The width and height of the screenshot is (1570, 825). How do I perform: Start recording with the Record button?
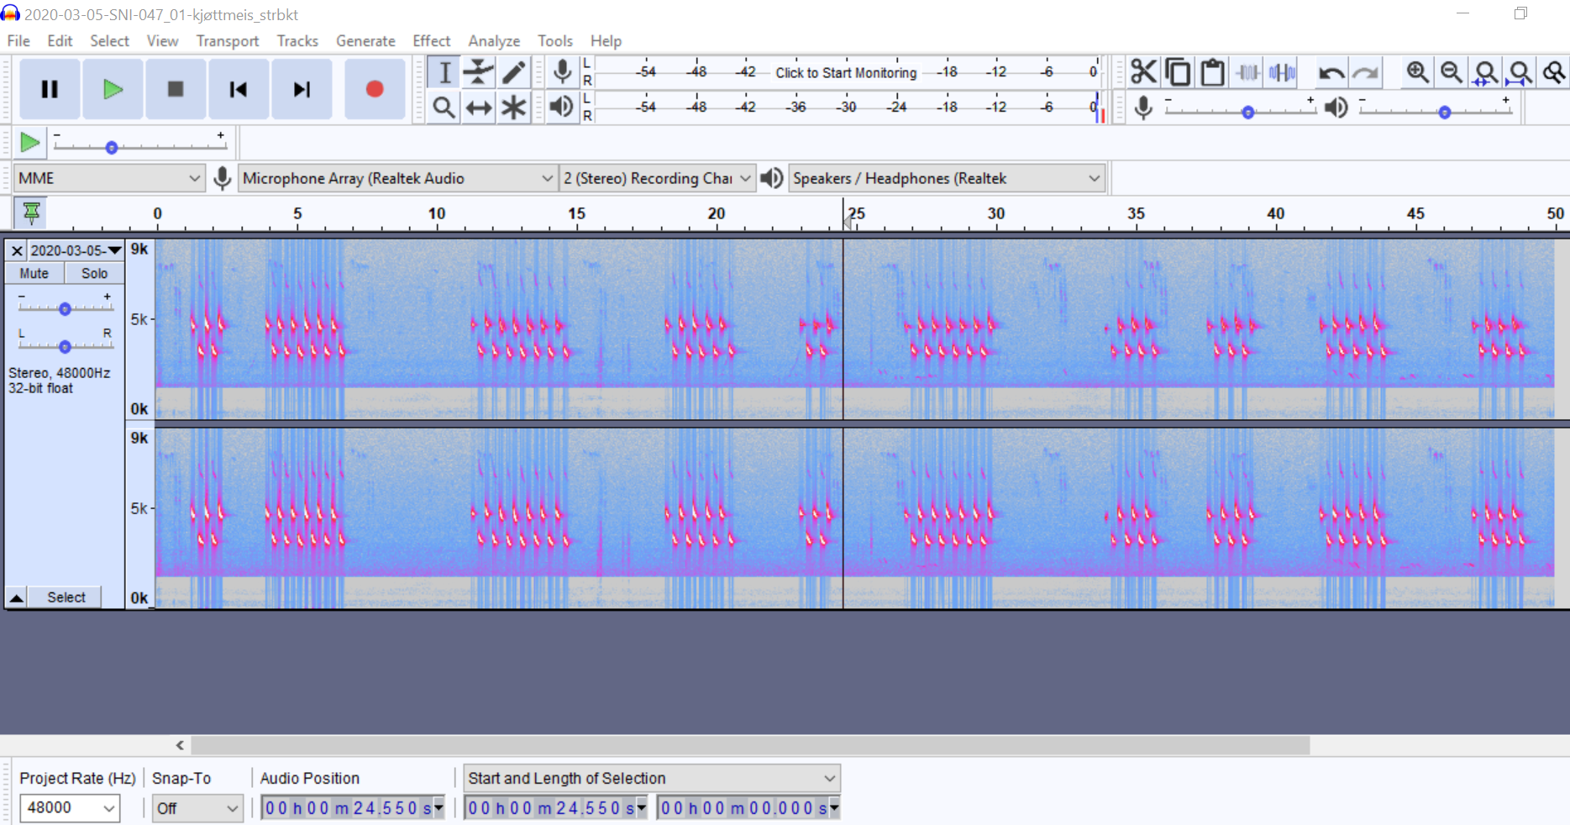pyautogui.click(x=375, y=88)
